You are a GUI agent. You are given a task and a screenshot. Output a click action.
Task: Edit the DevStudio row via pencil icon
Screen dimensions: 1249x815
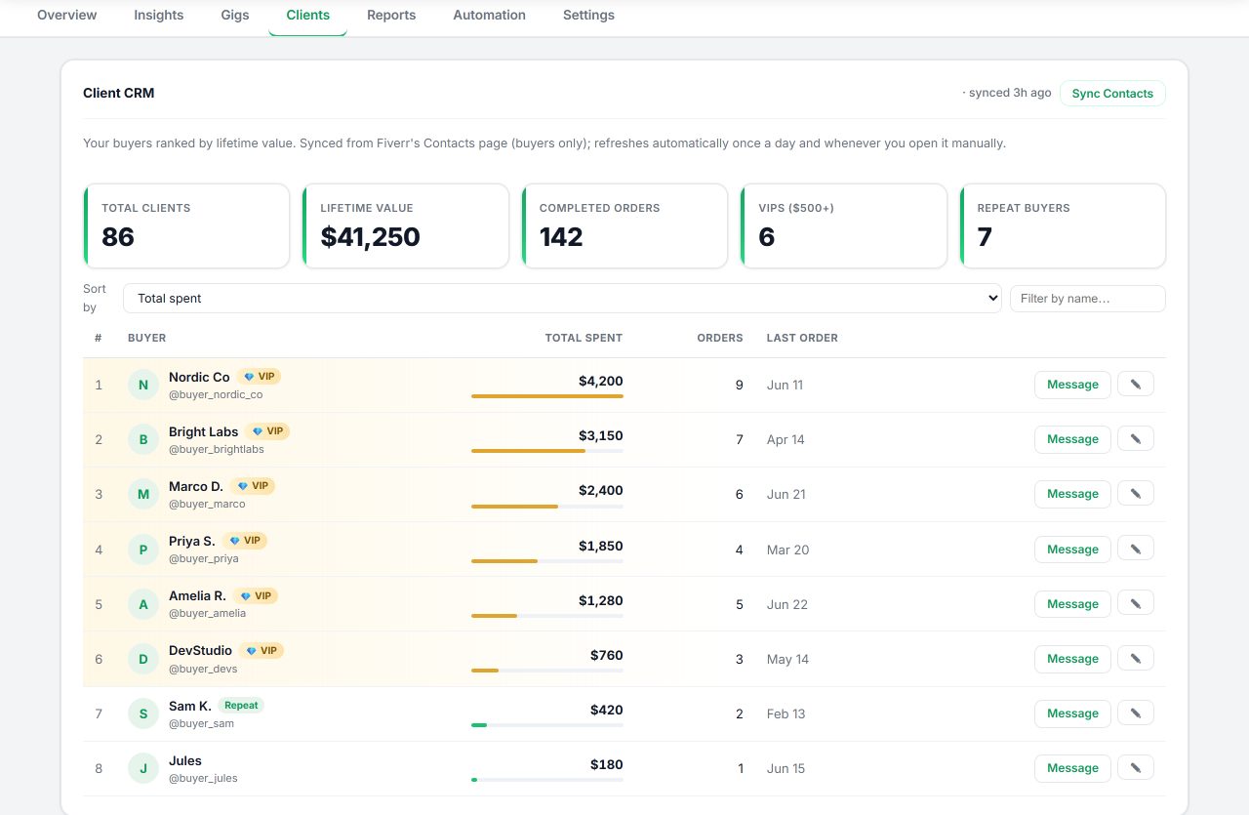pos(1136,658)
